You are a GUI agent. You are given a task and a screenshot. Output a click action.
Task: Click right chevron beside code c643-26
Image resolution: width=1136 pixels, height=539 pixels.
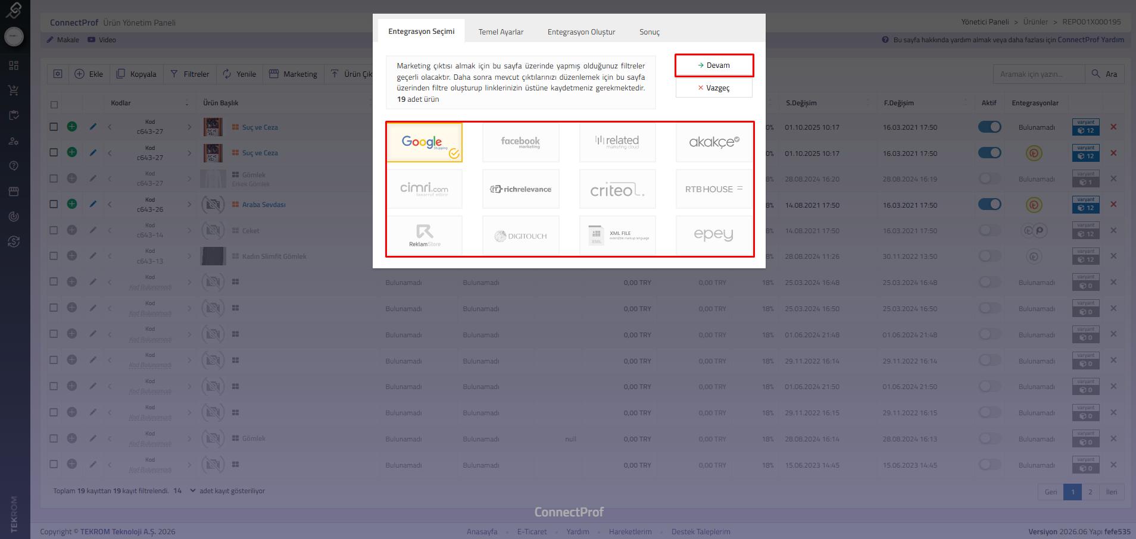[x=189, y=204]
